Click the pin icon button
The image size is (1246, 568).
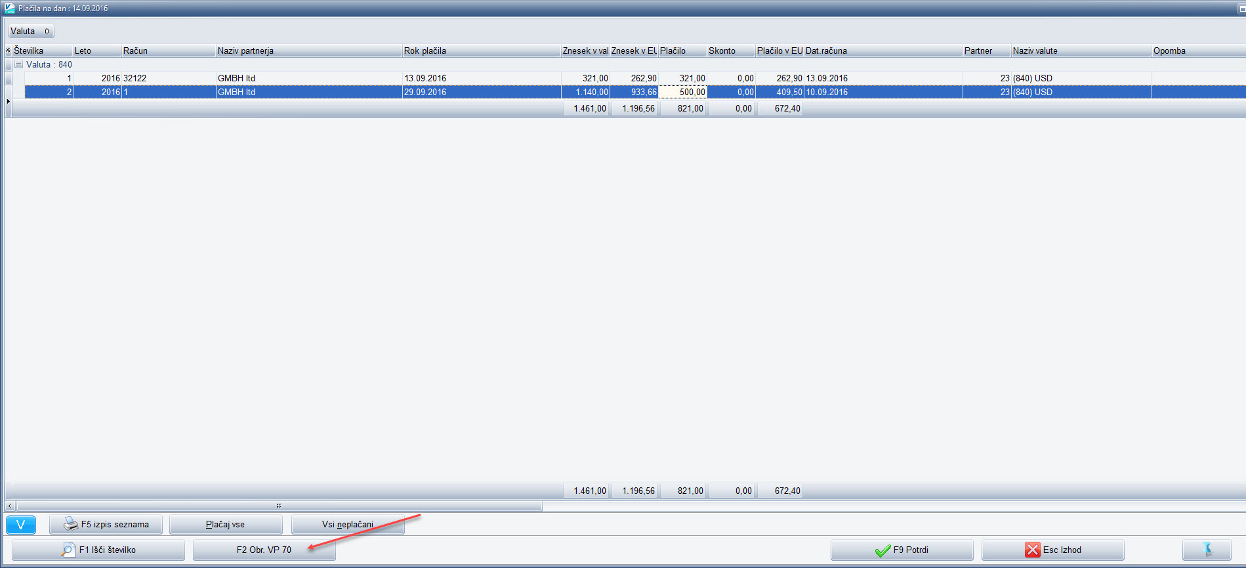(1207, 550)
